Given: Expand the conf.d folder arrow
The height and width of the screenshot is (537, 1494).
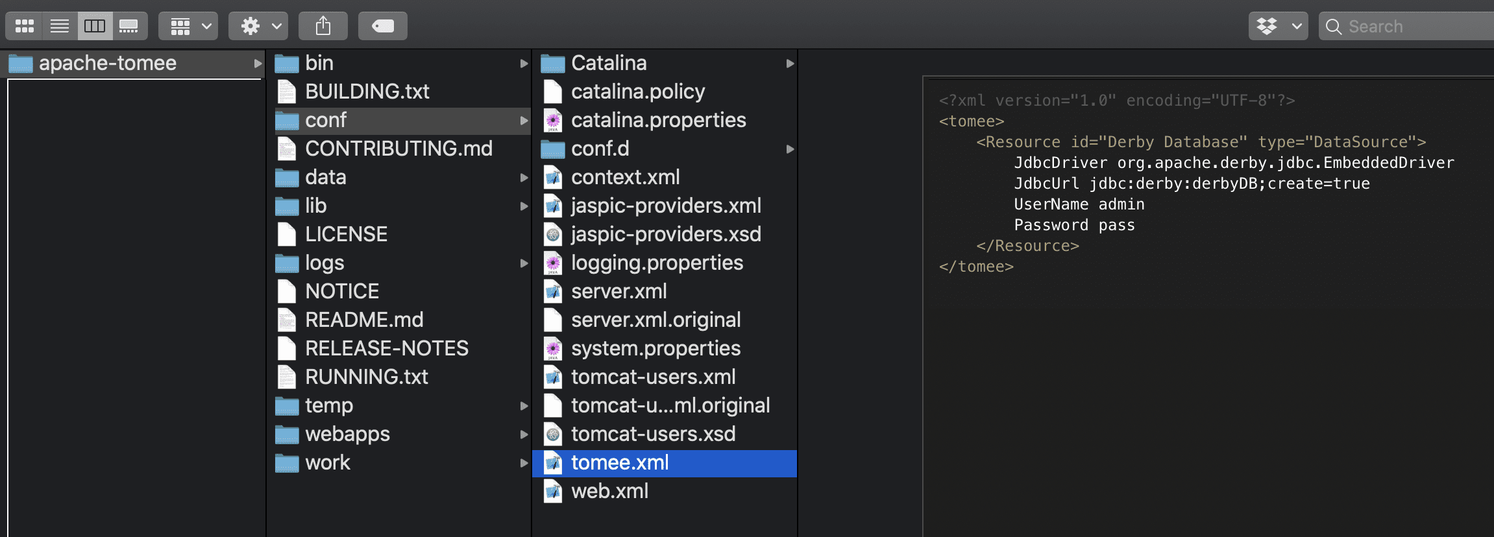Looking at the screenshot, I should coord(790,149).
